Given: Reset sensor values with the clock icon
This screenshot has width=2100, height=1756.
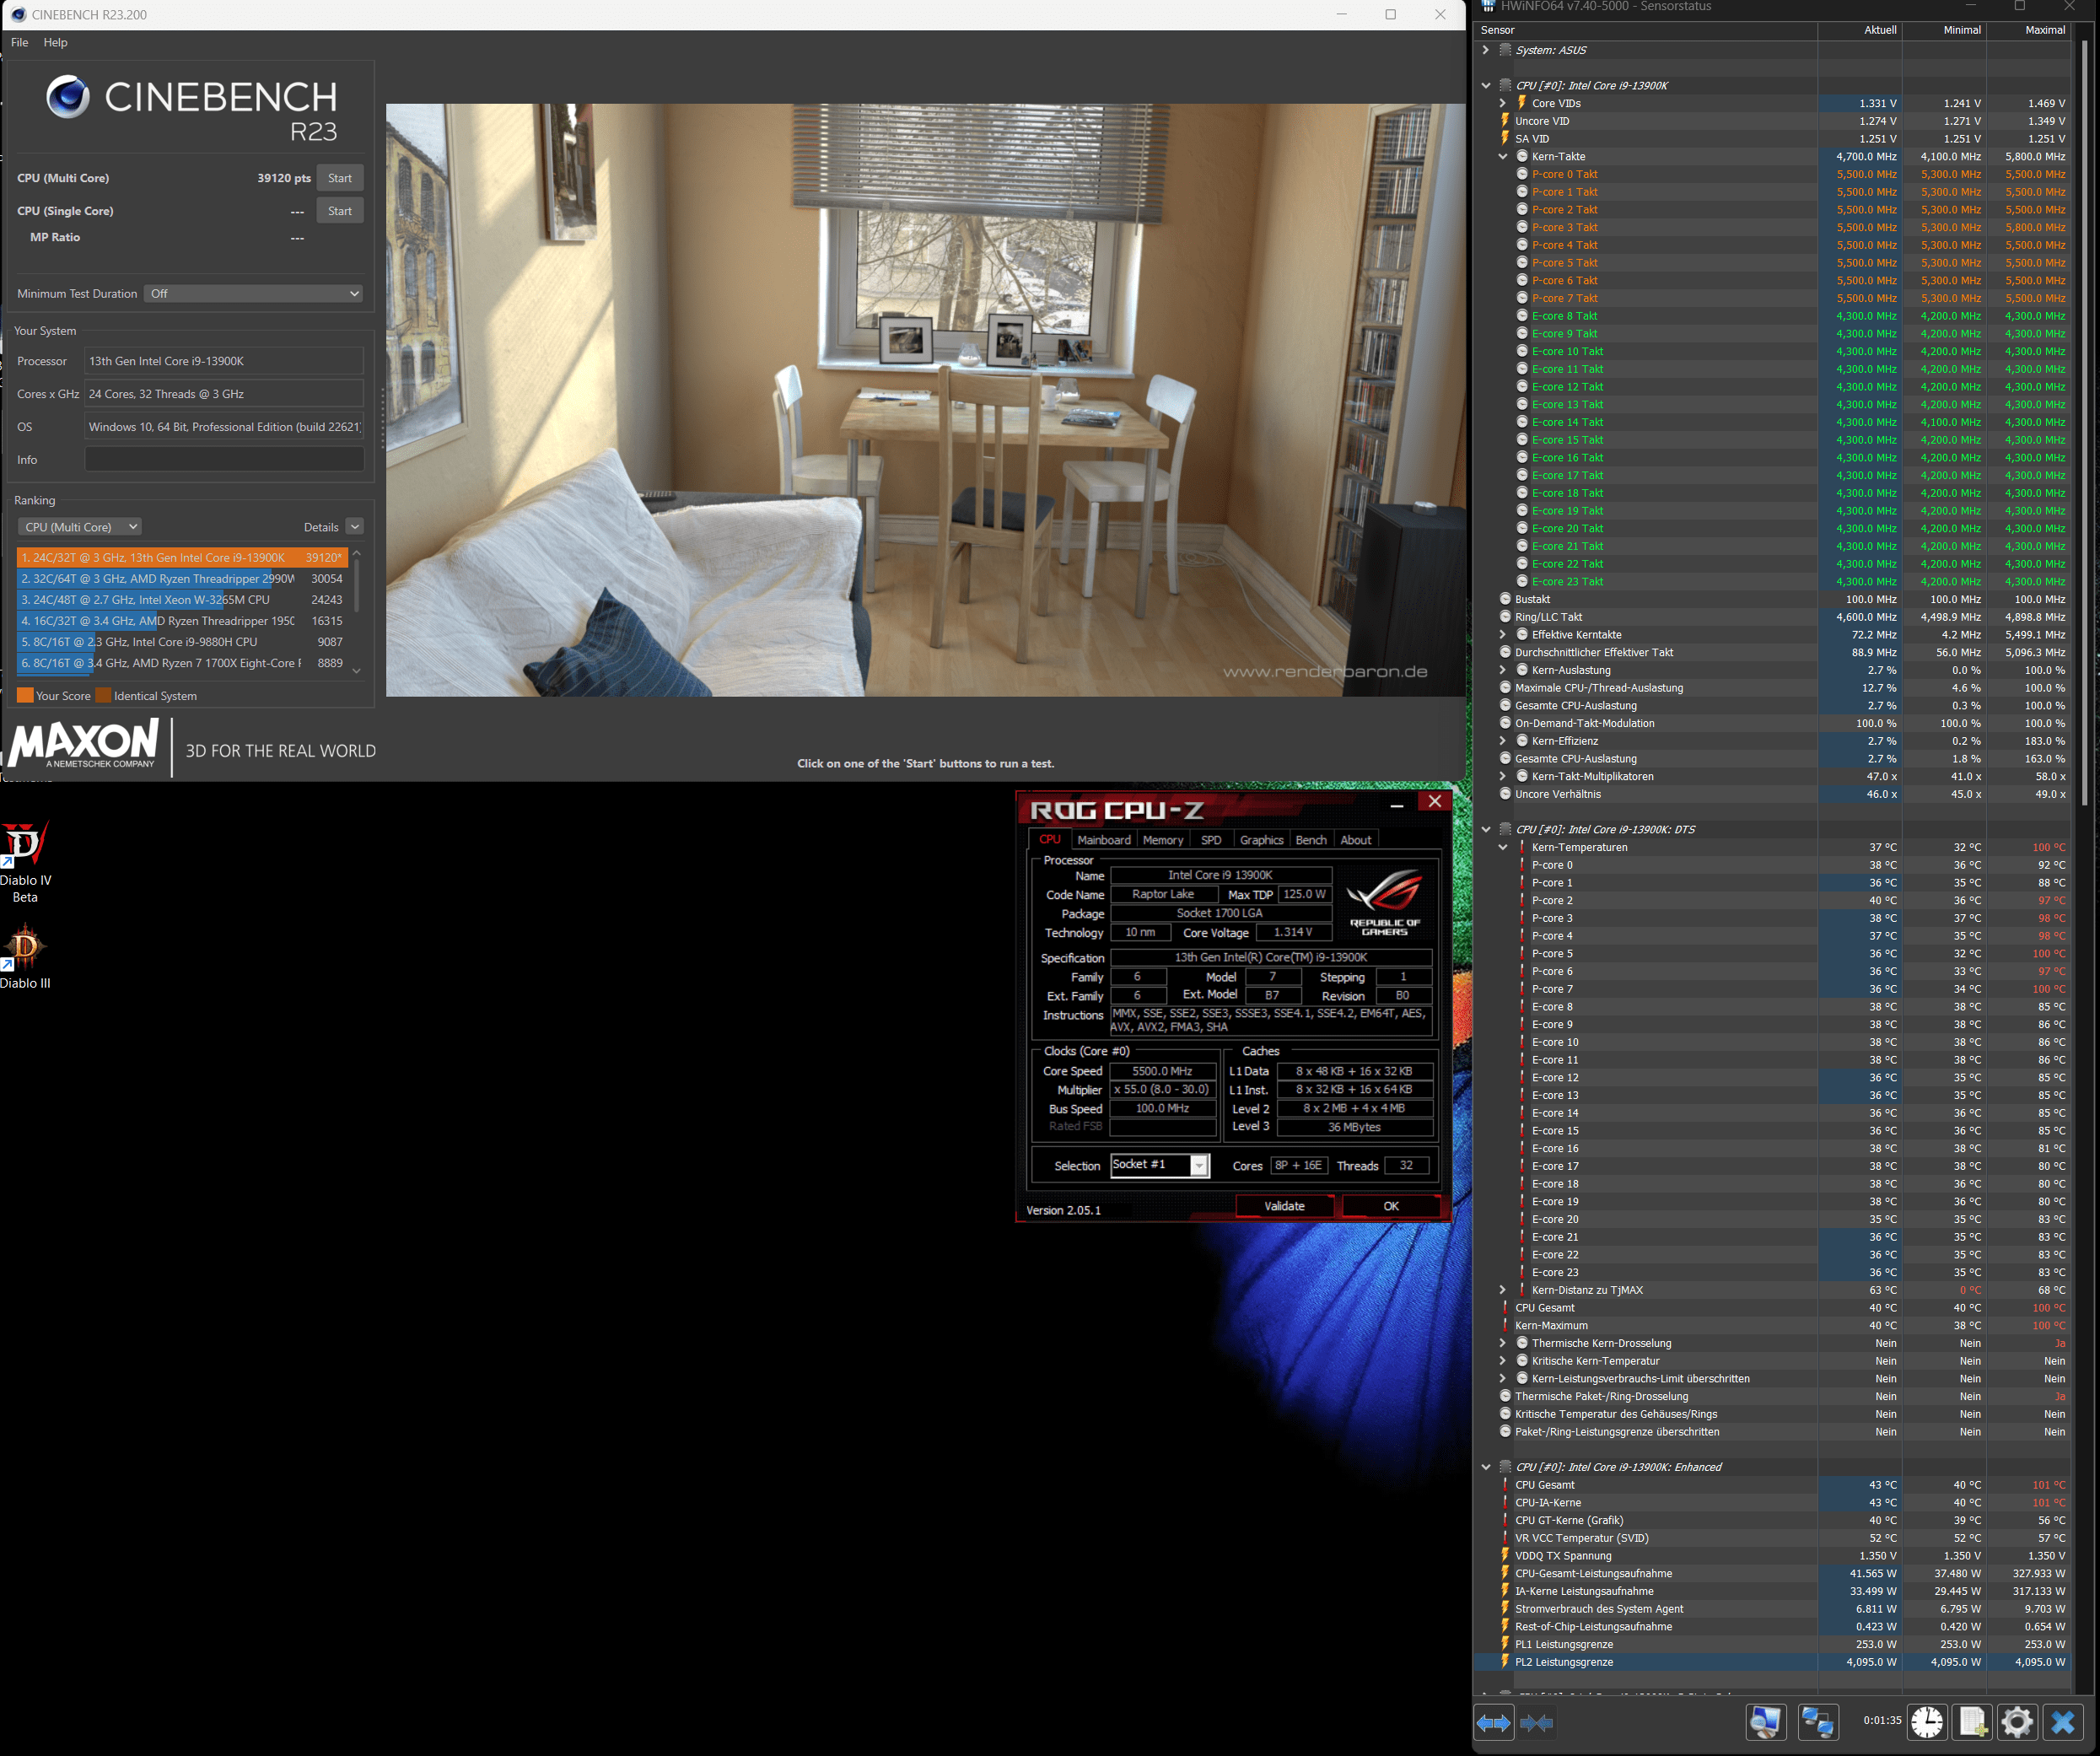Looking at the screenshot, I should click(x=1927, y=1722).
